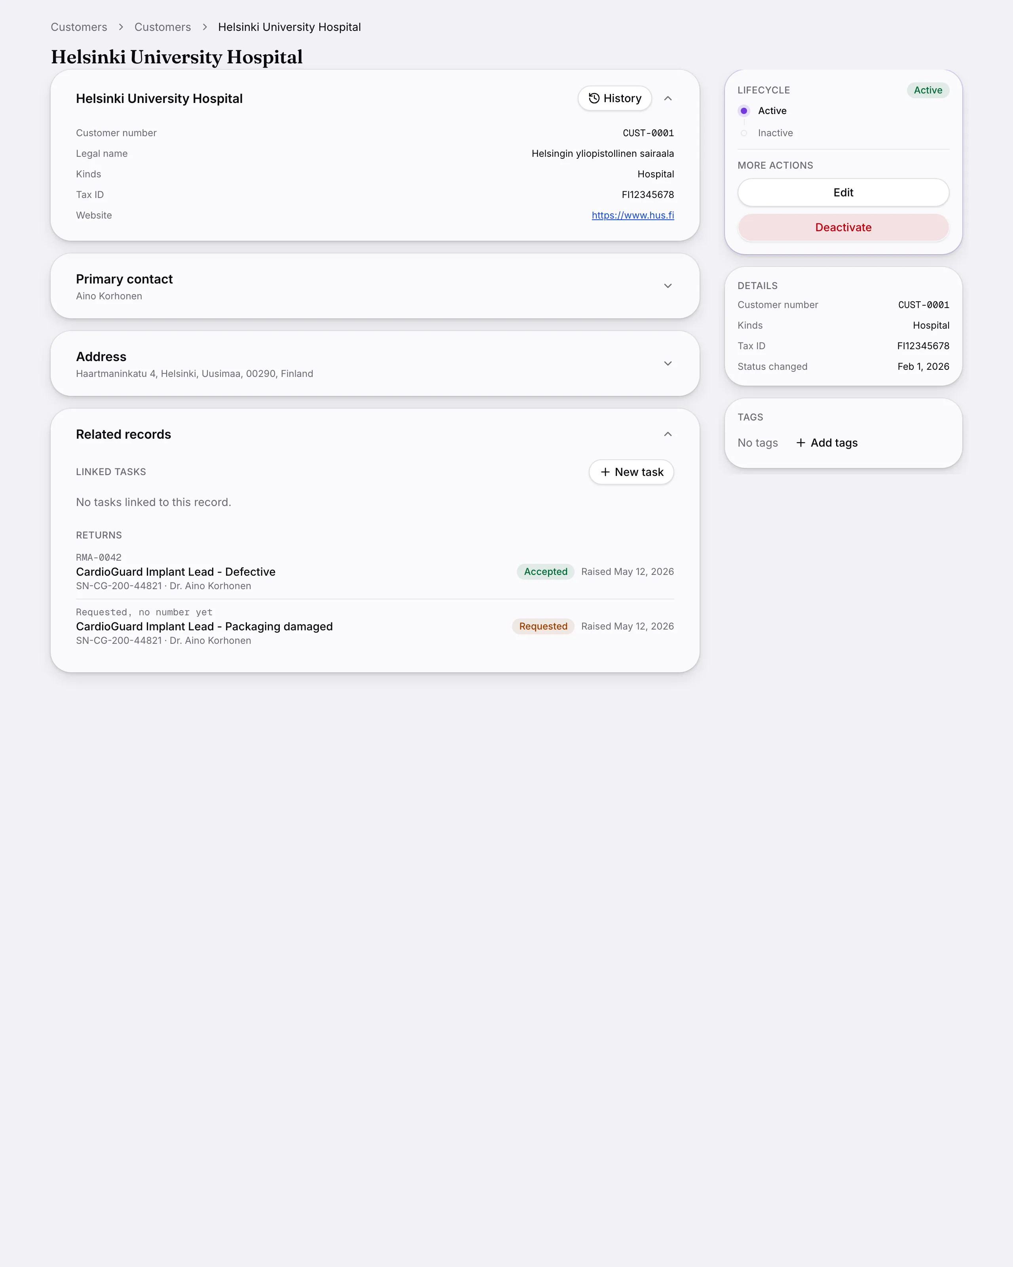Click 'Requested, no number yet' label
1013x1267 pixels.
tap(144, 612)
